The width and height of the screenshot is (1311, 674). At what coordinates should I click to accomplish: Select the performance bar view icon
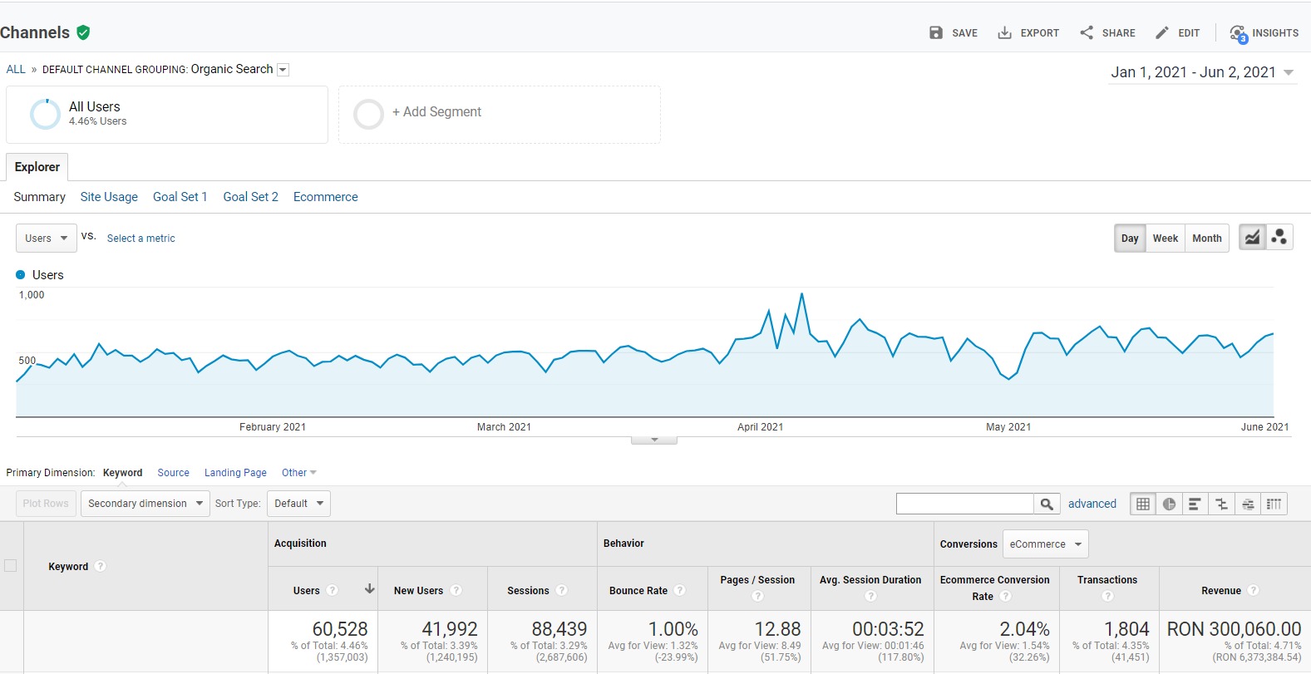coord(1195,504)
